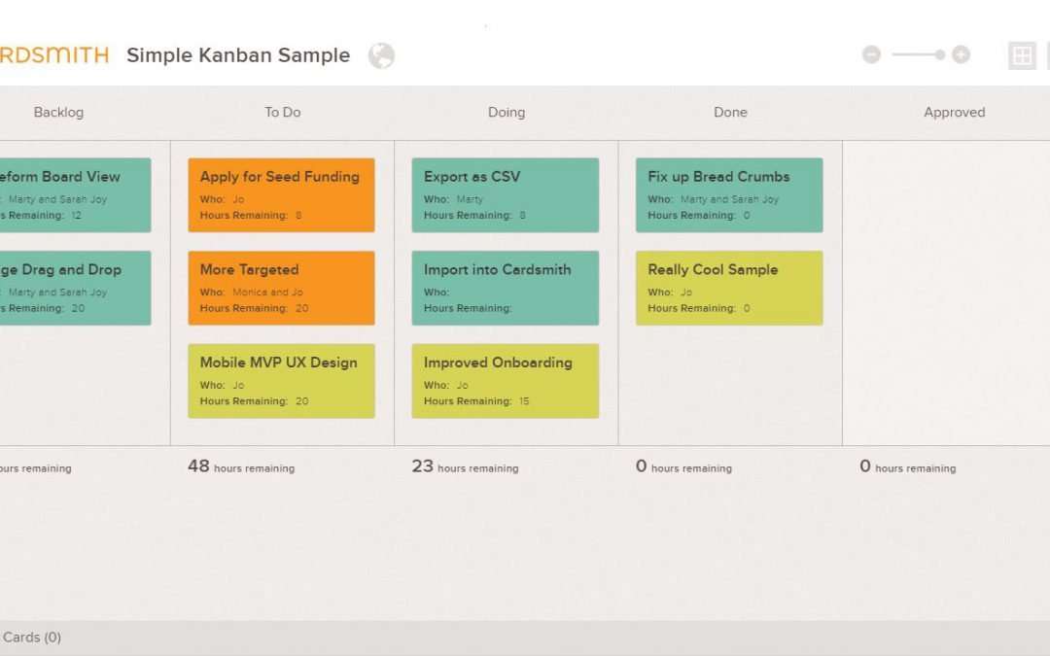Click the globe public sharing icon
Viewport: 1050px width, 656px height.
coord(381,55)
